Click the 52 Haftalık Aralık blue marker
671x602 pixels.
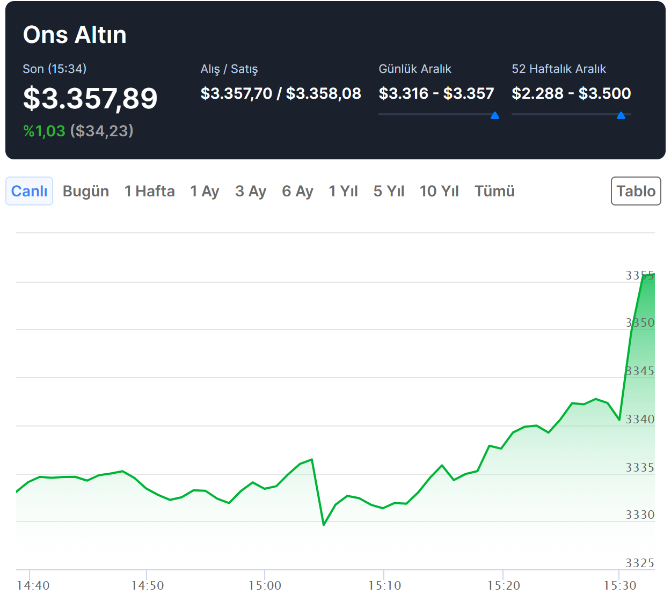[621, 115]
